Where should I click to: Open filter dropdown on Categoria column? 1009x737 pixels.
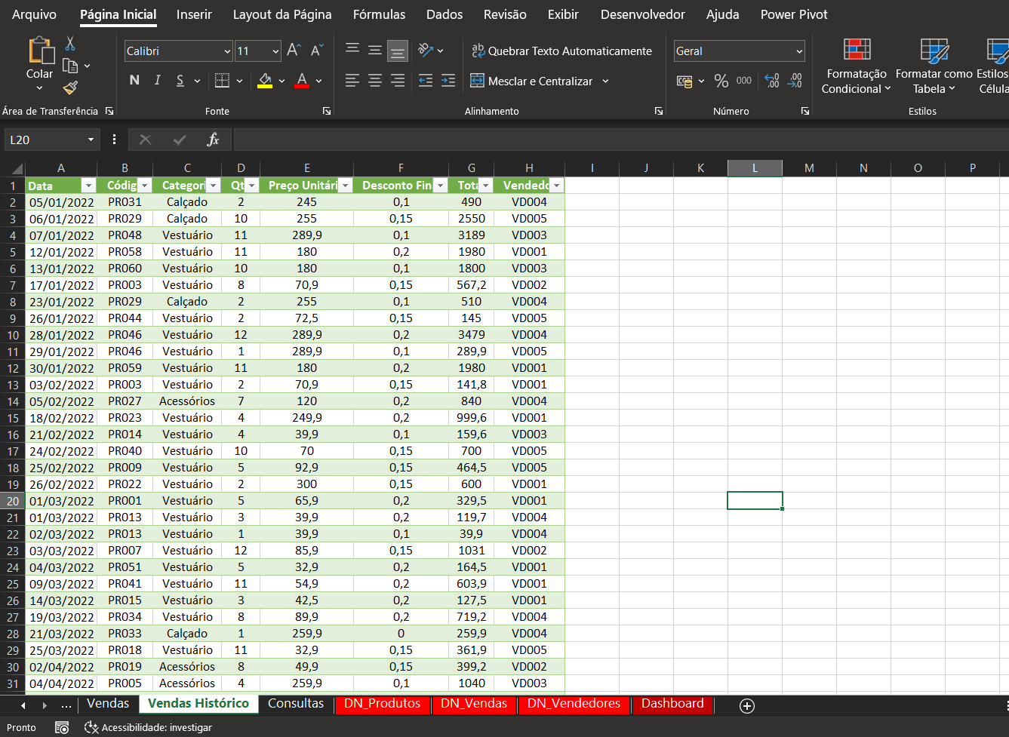tap(214, 186)
